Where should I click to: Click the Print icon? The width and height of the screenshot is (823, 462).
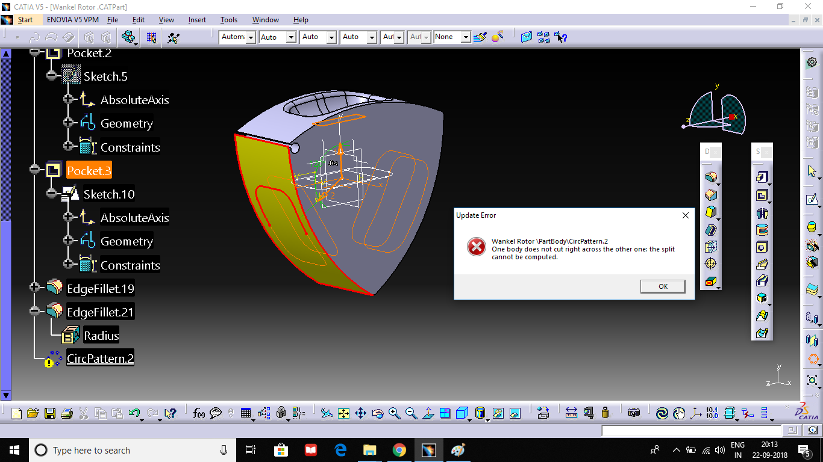click(x=67, y=413)
